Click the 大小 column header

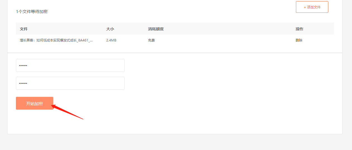[x=110, y=29]
